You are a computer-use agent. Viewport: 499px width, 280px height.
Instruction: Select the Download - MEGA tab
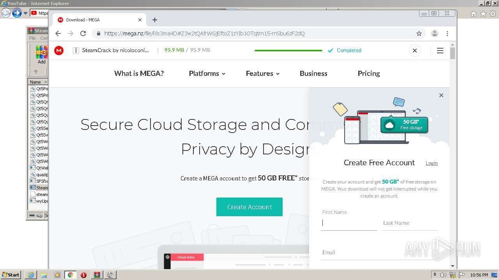point(99,20)
